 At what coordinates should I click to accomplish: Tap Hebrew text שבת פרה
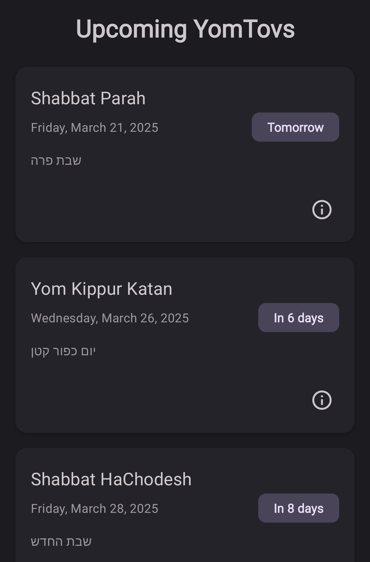click(56, 161)
